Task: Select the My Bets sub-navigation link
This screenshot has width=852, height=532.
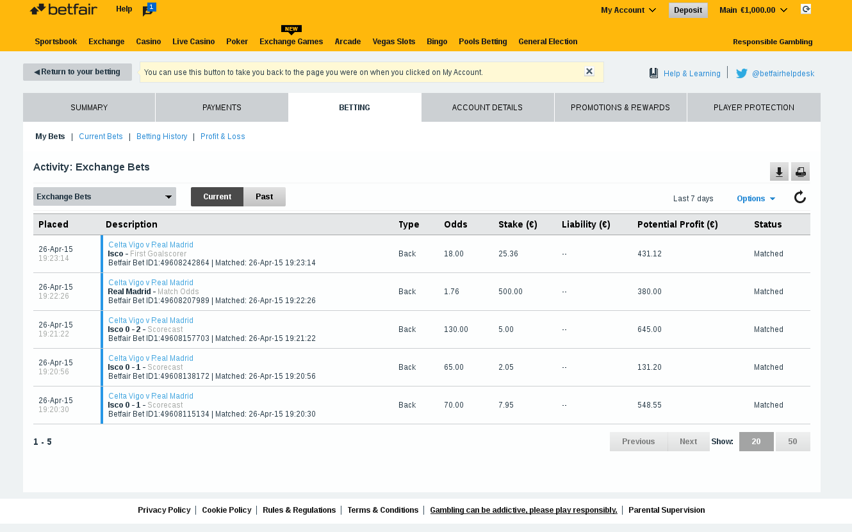Action: coord(50,137)
